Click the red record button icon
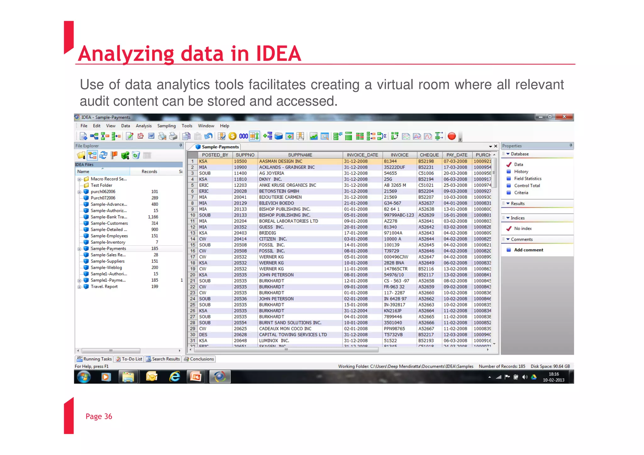Screen dimensions: 644x455 coord(452,136)
